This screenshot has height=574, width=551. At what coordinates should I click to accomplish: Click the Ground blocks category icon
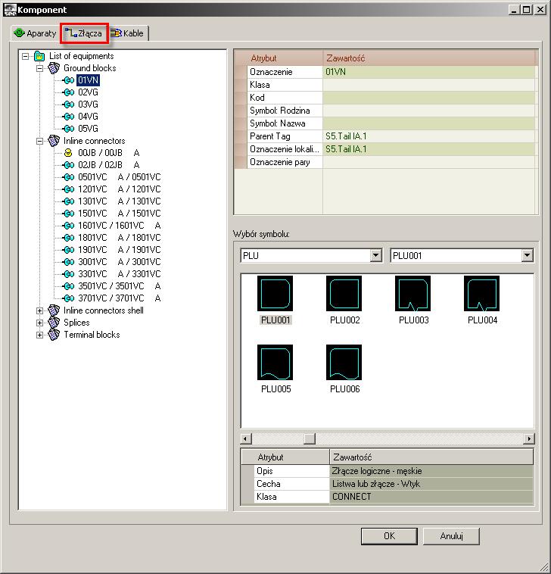click(x=54, y=68)
